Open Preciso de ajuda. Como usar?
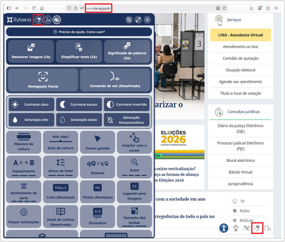Image resolution: width=285 pixels, height=242 pixels. 79,32
